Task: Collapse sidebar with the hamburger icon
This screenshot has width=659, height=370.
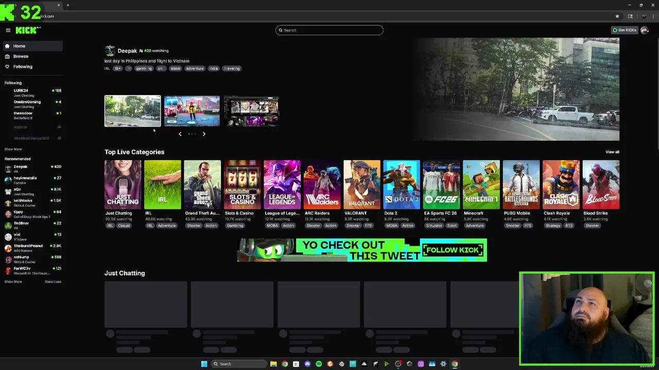Action: 8,30
